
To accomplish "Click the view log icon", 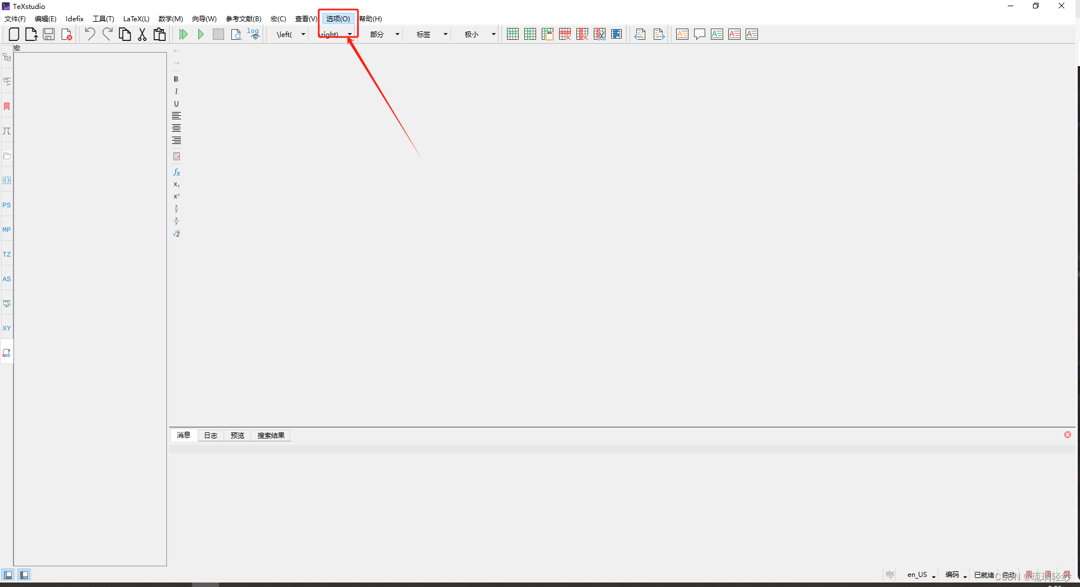I will (254, 34).
